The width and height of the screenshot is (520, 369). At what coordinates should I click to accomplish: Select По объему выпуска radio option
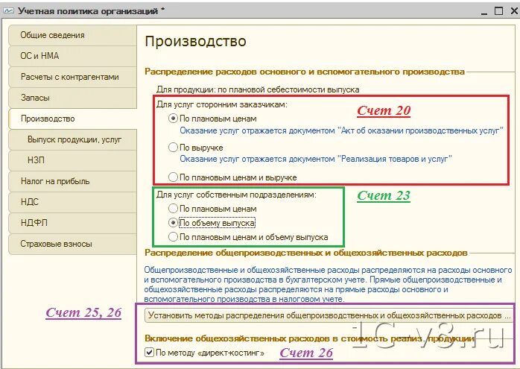click(173, 223)
